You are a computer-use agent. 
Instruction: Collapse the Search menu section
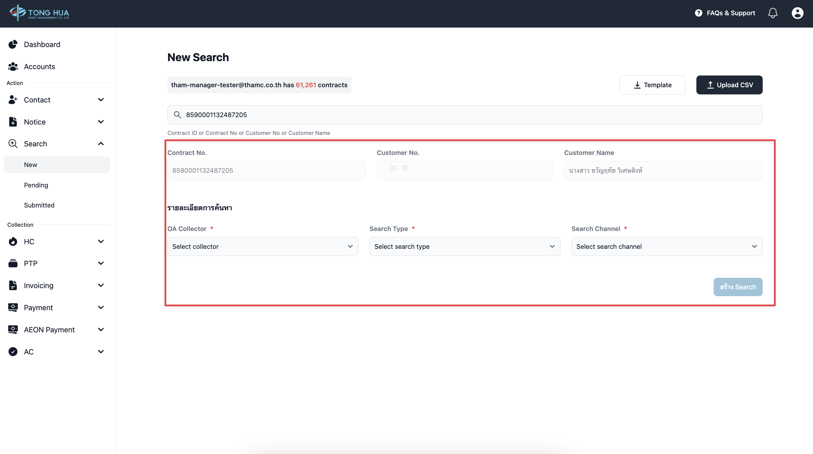coord(101,144)
